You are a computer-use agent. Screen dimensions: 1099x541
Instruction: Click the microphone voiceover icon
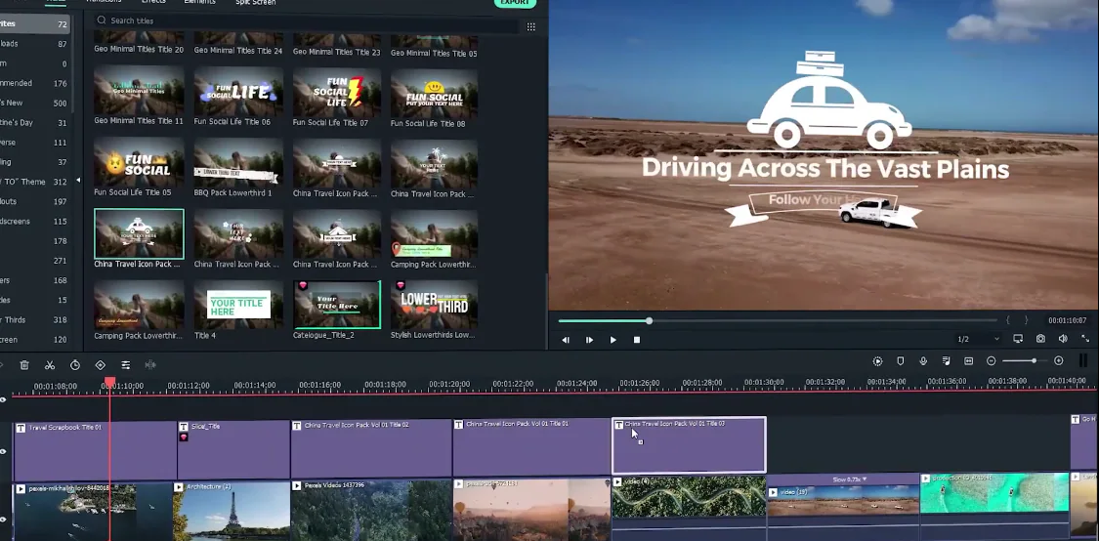923,361
